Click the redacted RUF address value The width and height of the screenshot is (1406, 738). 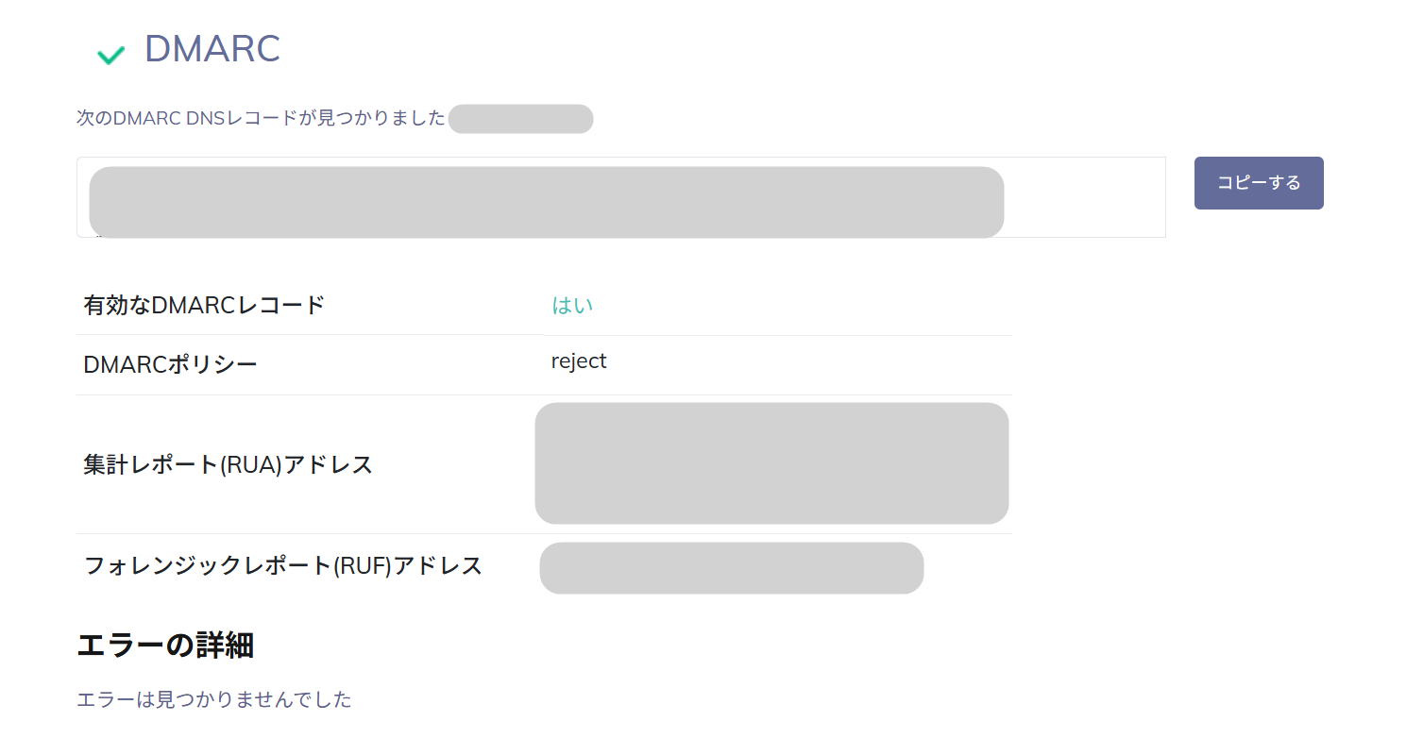[x=731, y=568]
